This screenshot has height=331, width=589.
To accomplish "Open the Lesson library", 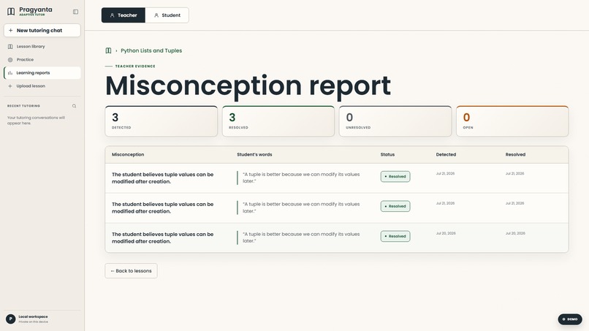I will [x=42, y=47].
